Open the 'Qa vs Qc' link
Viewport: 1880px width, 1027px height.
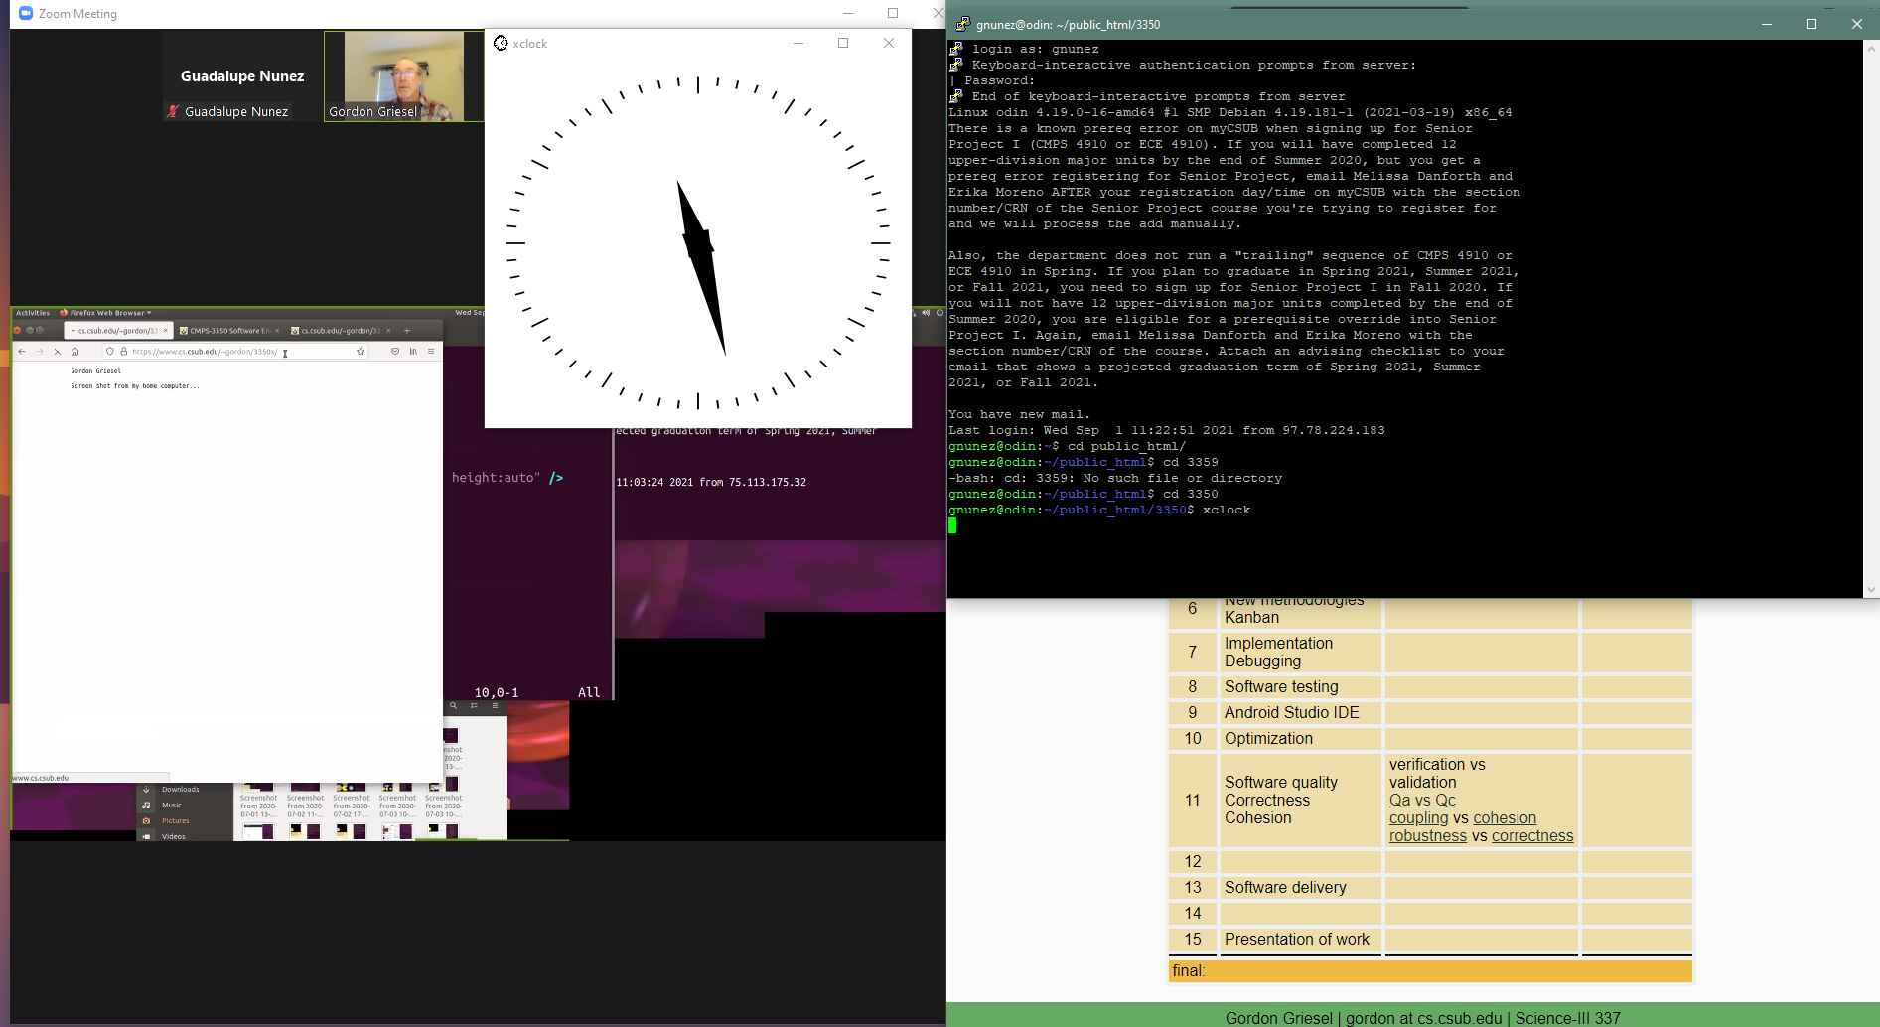1422,801
